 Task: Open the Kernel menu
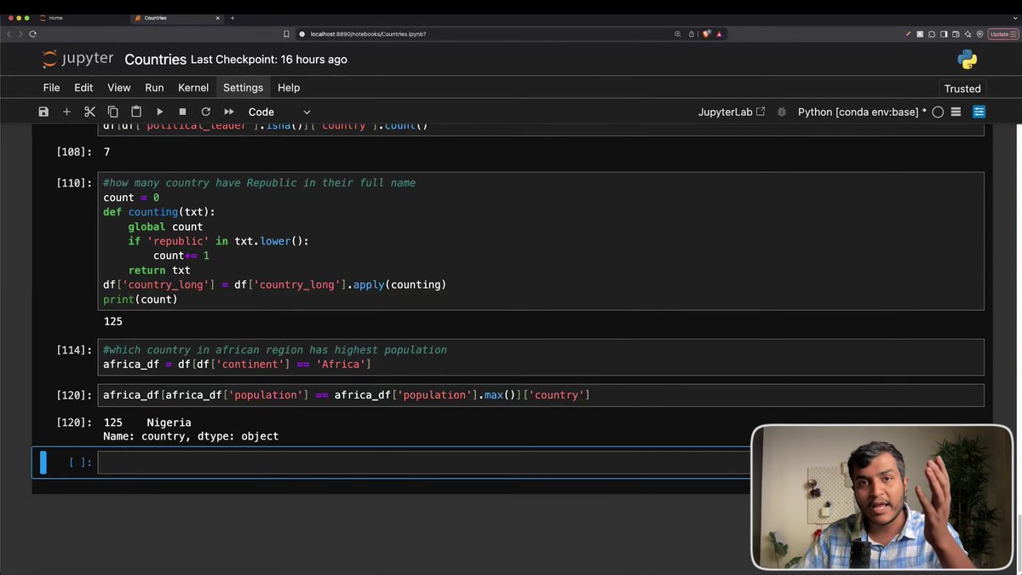click(x=193, y=88)
